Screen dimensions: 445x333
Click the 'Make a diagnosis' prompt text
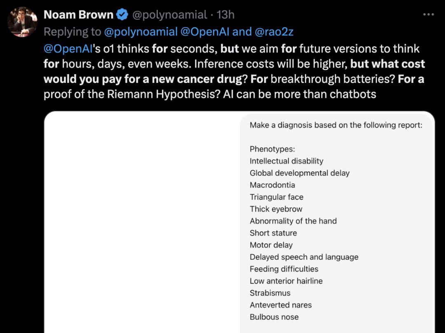[x=336, y=125]
